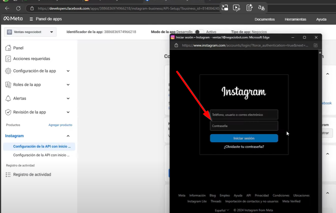The image size is (336, 213).
Task: Select second Configuración de la API con inicio item
Action: 41,155
